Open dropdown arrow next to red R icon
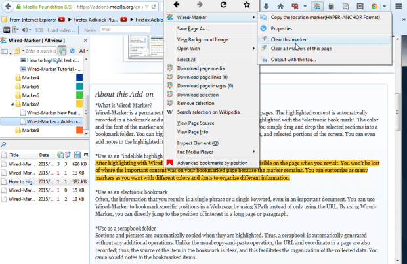This screenshot has width=407, height=264. coord(305,6)
